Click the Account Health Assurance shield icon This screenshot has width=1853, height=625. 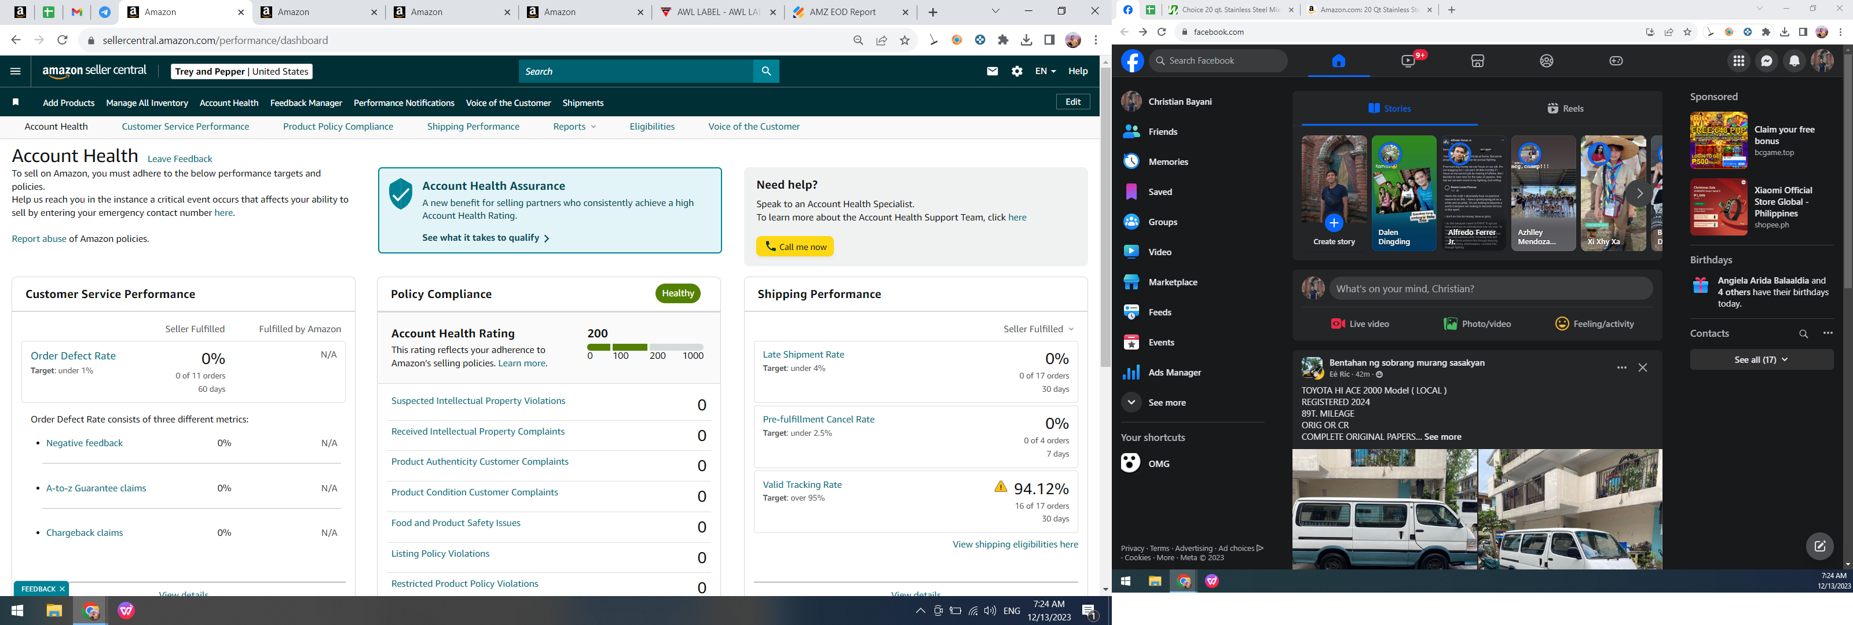point(400,193)
